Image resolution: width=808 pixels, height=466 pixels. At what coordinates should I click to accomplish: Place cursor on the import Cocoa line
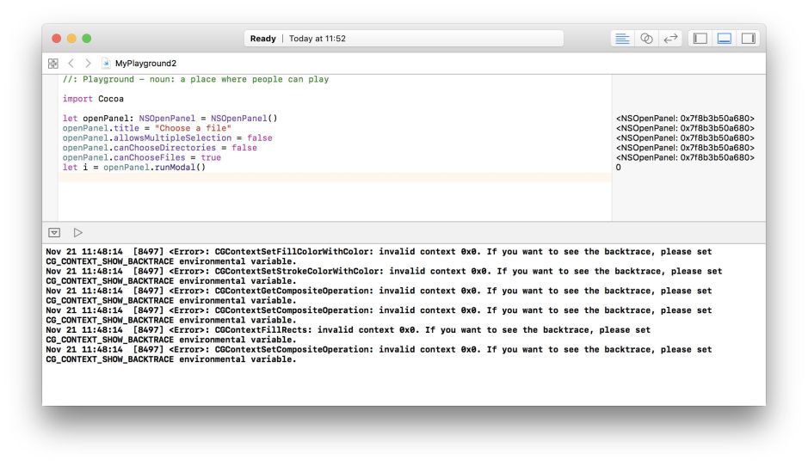point(93,99)
